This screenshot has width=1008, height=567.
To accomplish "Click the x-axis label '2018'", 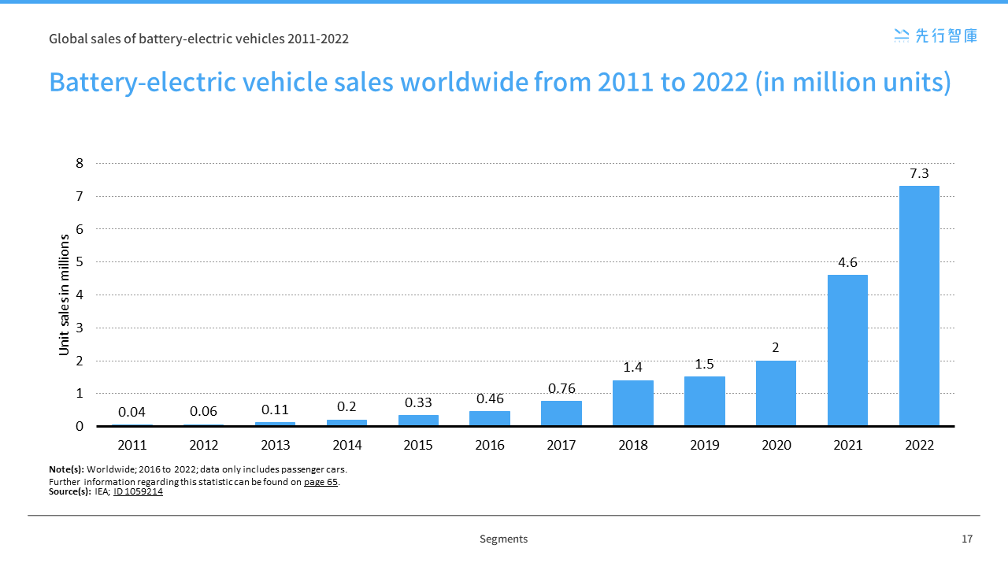I will point(633,446).
